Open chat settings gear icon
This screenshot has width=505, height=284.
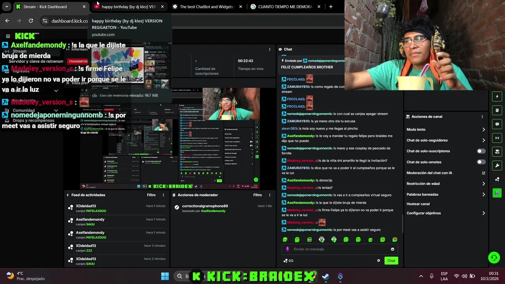(379, 260)
